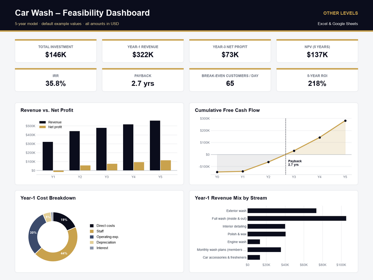
Task: Click the Monthly wash plans bar
Action: (x=264, y=250)
